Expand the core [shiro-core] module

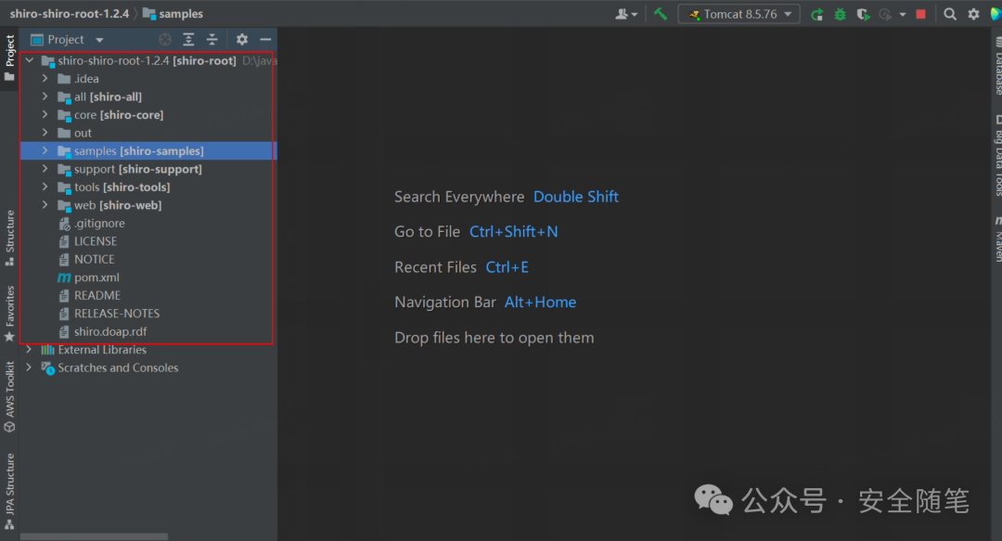pos(45,114)
